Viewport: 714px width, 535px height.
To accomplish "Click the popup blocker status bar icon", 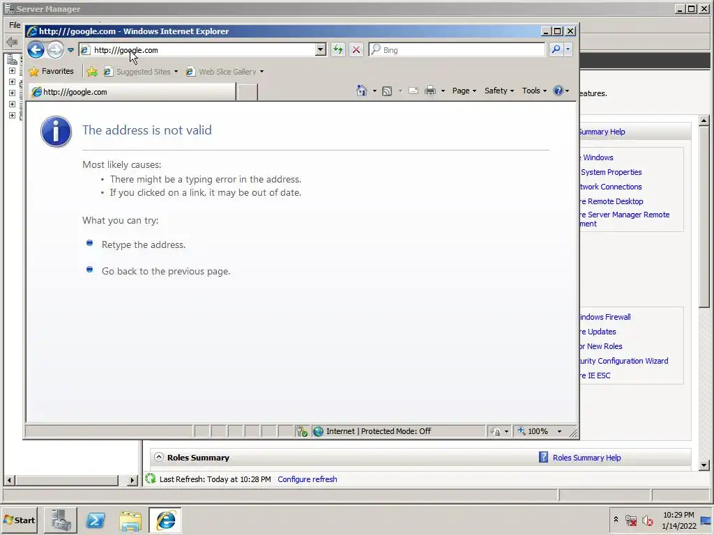I will pyautogui.click(x=301, y=431).
